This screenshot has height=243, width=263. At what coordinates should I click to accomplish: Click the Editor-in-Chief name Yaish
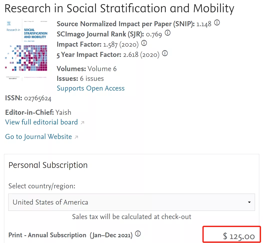[63, 112]
